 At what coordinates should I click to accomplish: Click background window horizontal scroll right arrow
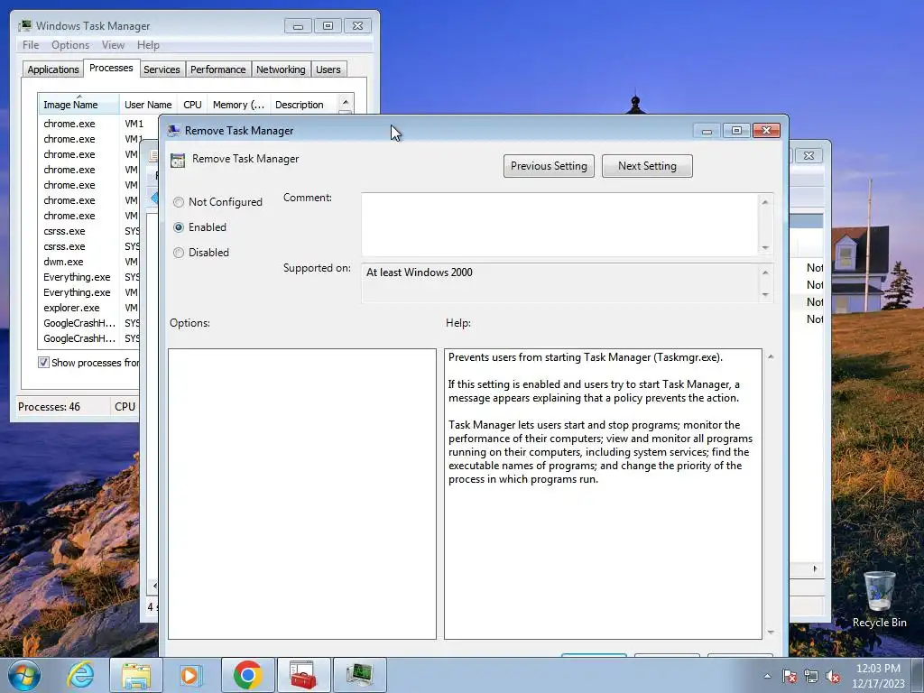pyautogui.click(x=815, y=568)
